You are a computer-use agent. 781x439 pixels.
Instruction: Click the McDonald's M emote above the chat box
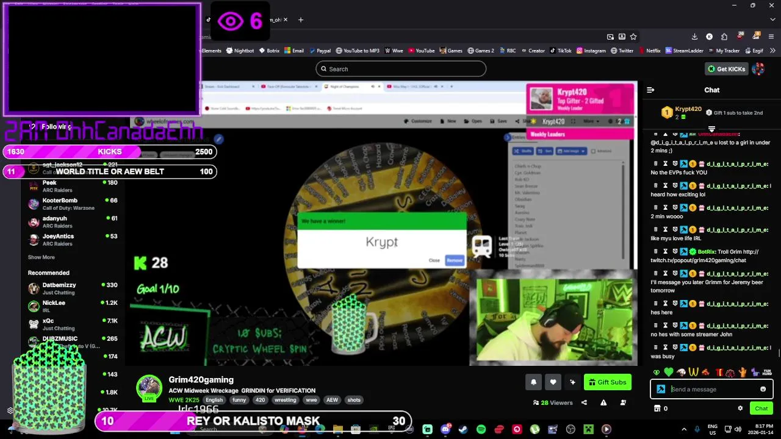tap(694, 373)
